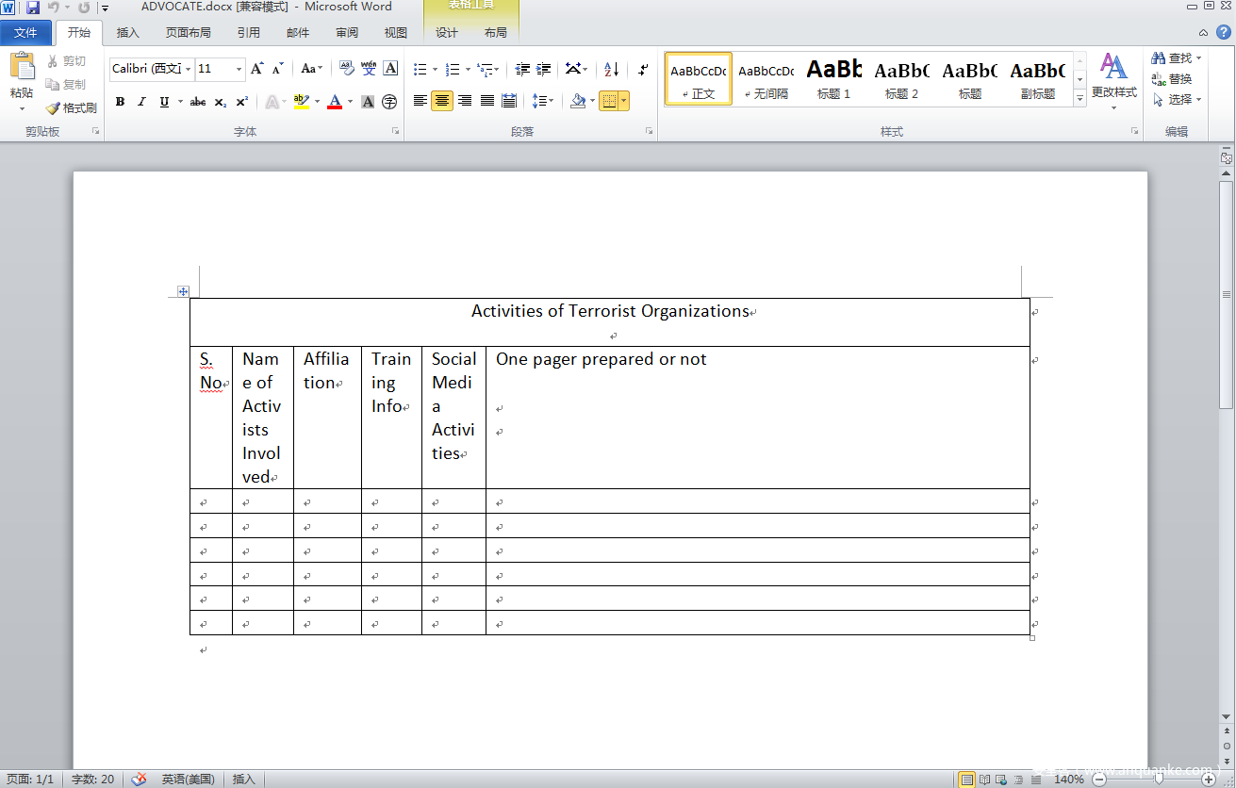
Task: Apply bulleted list formatting
Action: click(x=420, y=69)
